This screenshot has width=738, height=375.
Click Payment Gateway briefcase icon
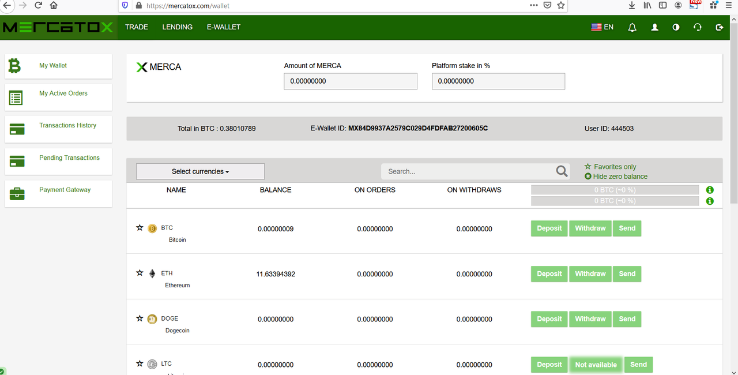click(17, 194)
